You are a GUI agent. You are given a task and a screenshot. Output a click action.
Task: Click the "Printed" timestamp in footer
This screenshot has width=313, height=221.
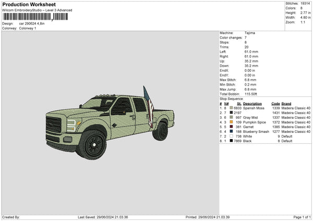tap(208, 217)
